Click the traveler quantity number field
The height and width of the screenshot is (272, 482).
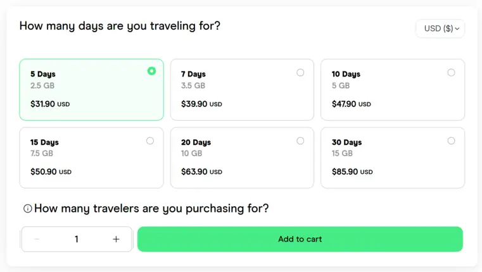[x=77, y=239]
